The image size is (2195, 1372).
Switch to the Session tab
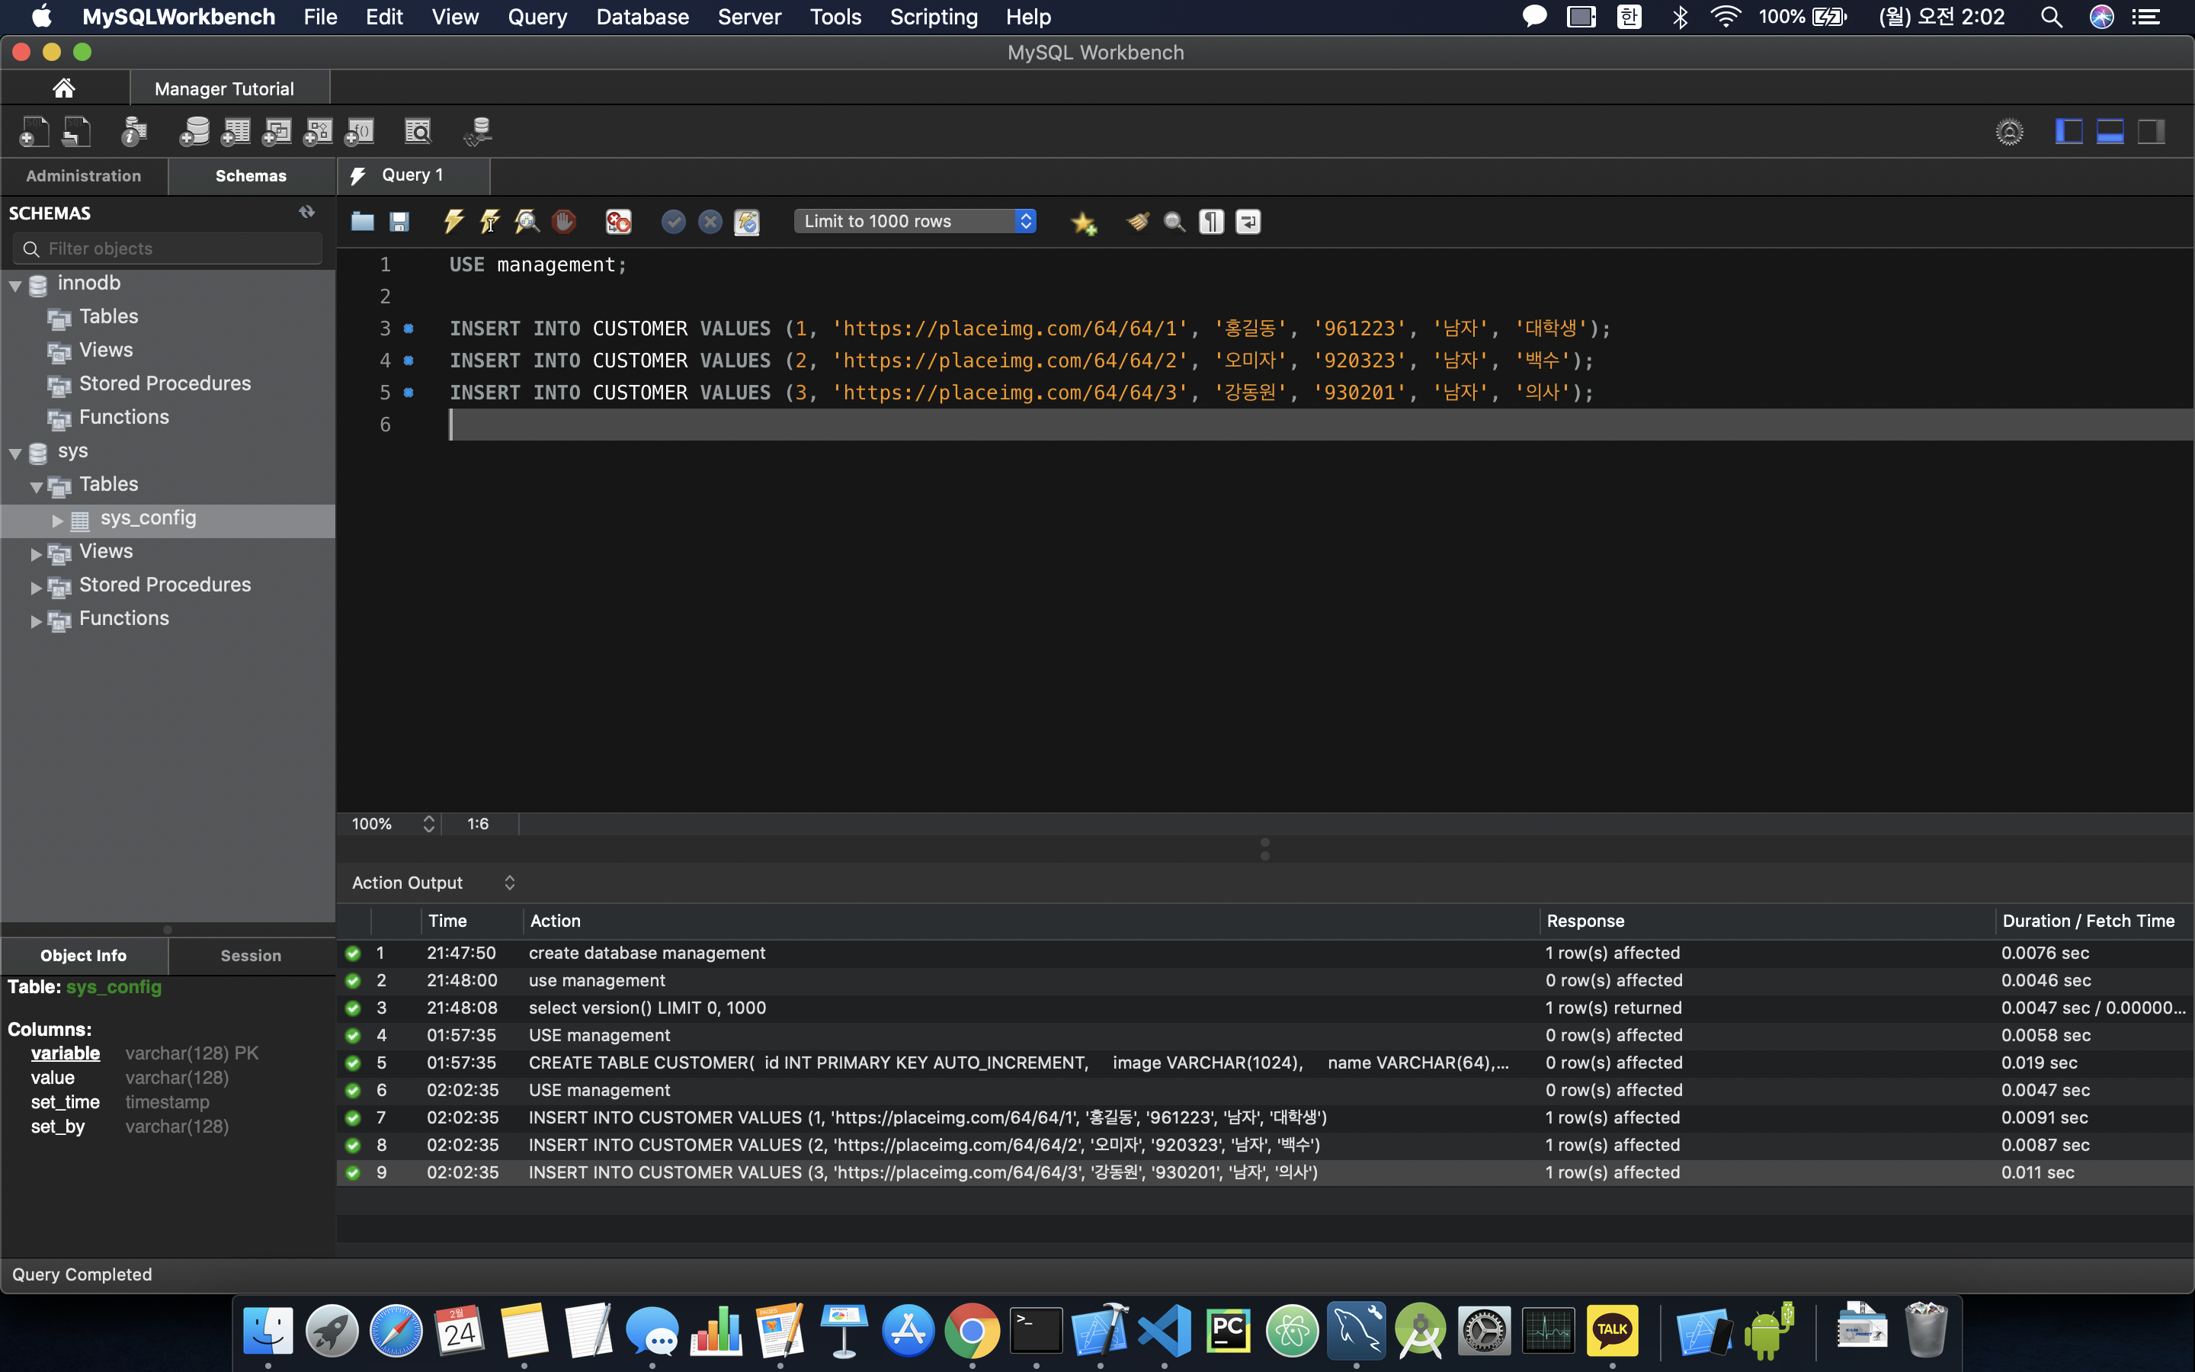pyautogui.click(x=250, y=956)
